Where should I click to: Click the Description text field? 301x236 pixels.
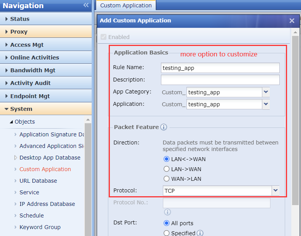point(220,80)
